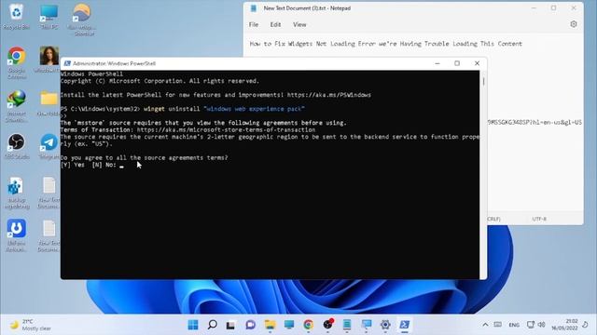
Task: Select the Google Chrome desktop shortcut
Action: (17, 62)
